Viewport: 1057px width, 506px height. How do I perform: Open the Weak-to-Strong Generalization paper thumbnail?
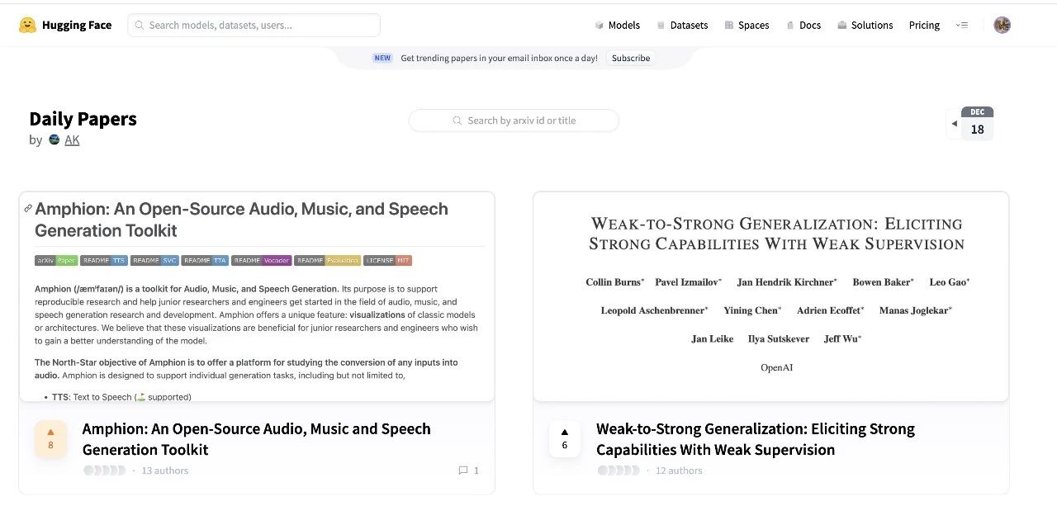[x=770, y=296]
